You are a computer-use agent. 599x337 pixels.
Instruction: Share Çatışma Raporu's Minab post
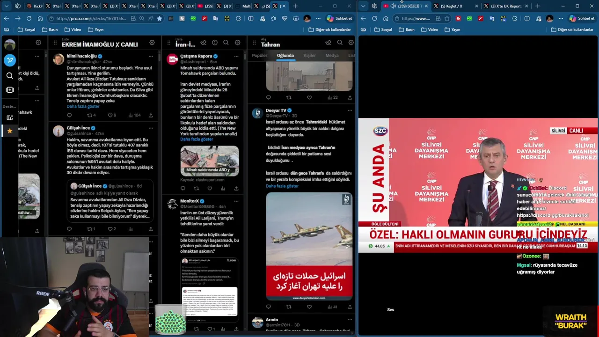(236, 188)
